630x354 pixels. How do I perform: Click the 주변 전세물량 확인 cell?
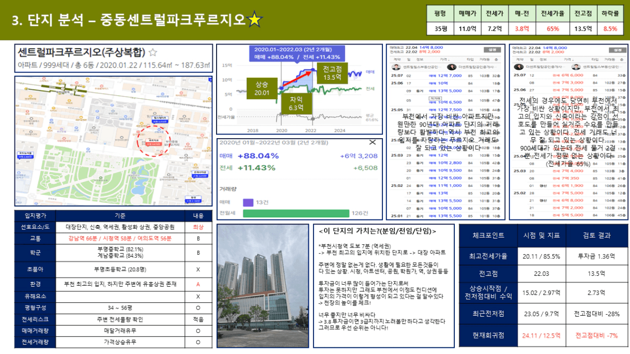pyautogui.click(x=120, y=319)
